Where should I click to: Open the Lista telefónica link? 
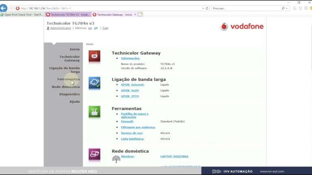pos(132,139)
